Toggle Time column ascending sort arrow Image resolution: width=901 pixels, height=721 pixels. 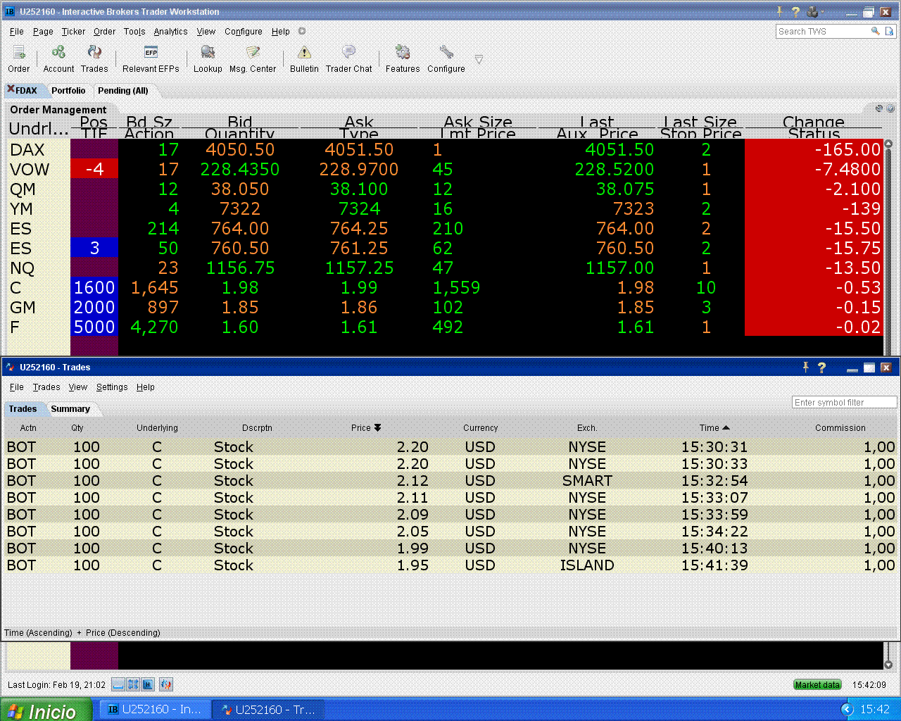(x=726, y=427)
